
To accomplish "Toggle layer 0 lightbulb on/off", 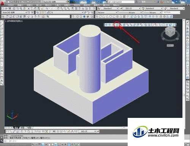I will click(41, 13).
